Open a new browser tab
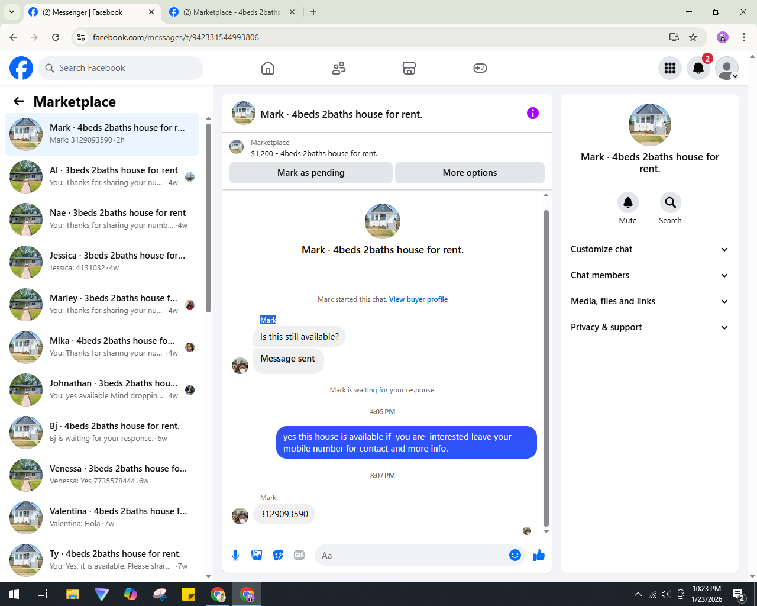This screenshot has height=606, width=757. 313,12
